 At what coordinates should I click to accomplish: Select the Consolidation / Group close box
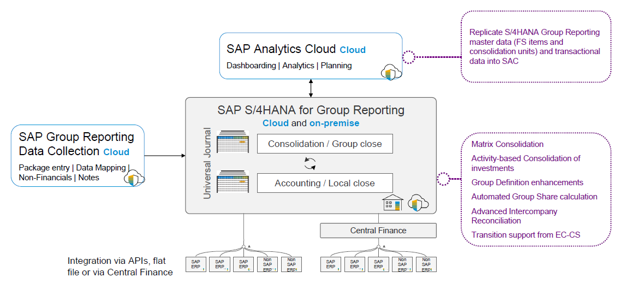tap(325, 144)
